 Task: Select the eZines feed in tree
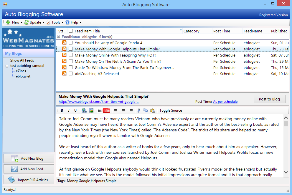[21, 71]
